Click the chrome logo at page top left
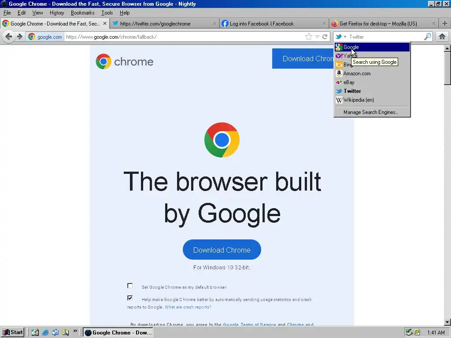Viewport: 451px width, 338px height. click(x=125, y=62)
